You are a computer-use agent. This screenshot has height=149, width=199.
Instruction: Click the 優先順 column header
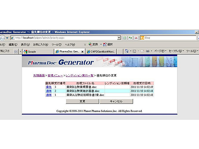50,83
